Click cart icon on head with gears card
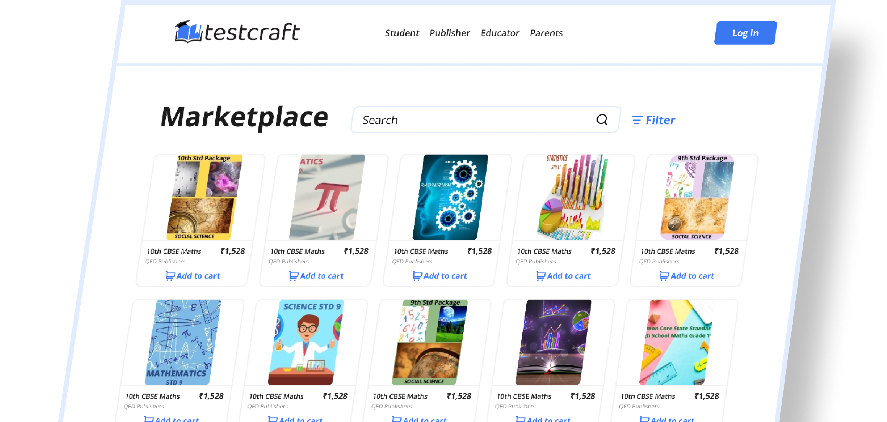This screenshot has width=887, height=422. pyautogui.click(x=417, y=276)
